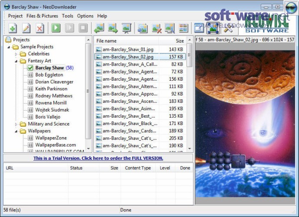Open the Project menu

(15, 16)
